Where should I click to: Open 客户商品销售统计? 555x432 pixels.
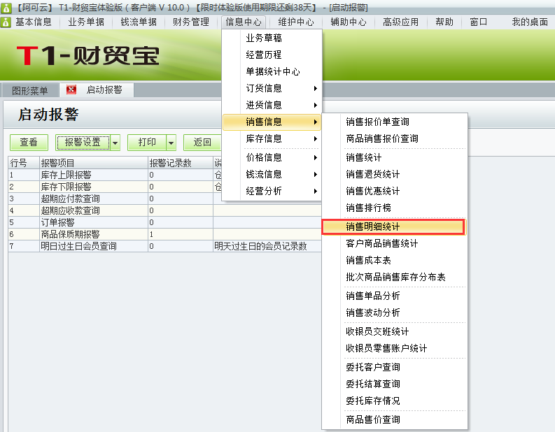tap(394, 243)
